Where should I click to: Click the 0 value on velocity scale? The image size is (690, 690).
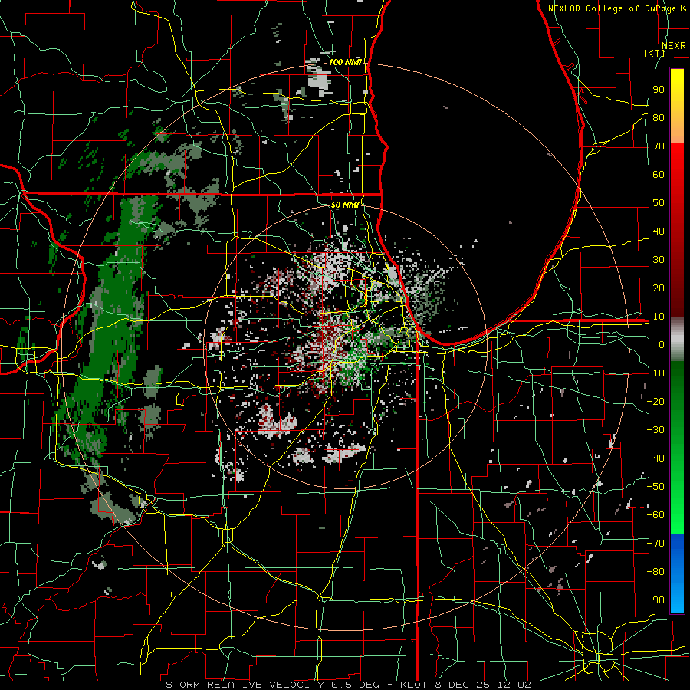[x=662, y=344]
